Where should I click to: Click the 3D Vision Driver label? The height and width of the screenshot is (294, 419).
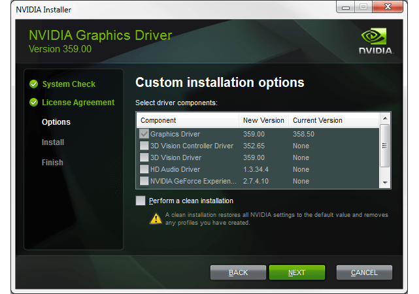click(176, 157)
